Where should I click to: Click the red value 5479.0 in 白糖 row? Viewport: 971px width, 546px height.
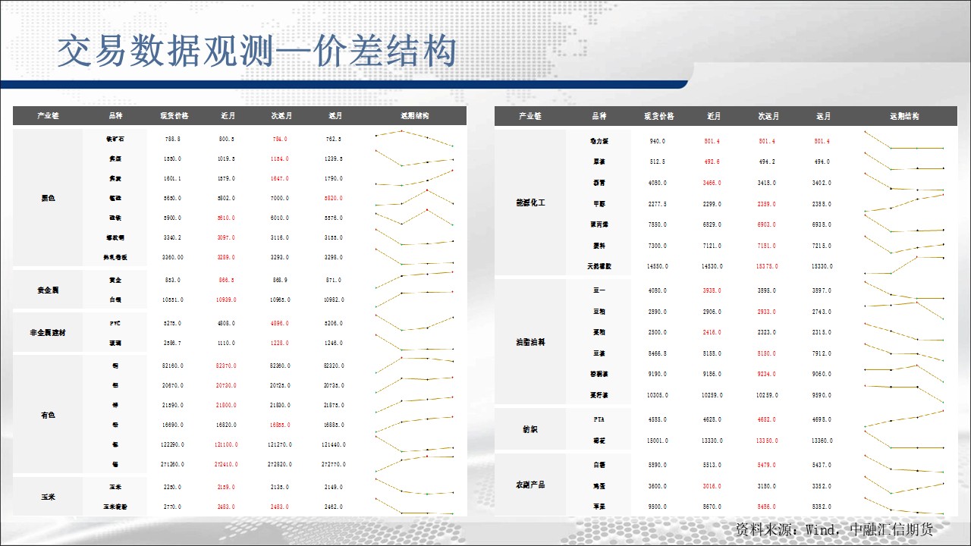point(767,465)
